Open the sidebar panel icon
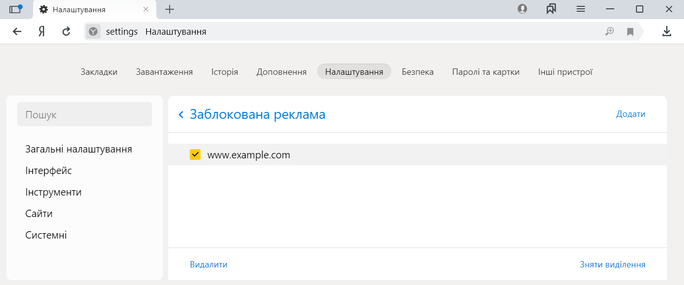The width and height of the screenshot is (684, 285). 16,9
